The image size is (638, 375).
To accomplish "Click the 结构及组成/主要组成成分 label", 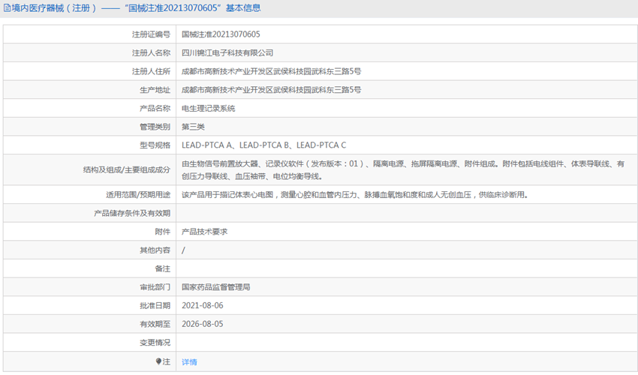I will click(x=127, y=170).
